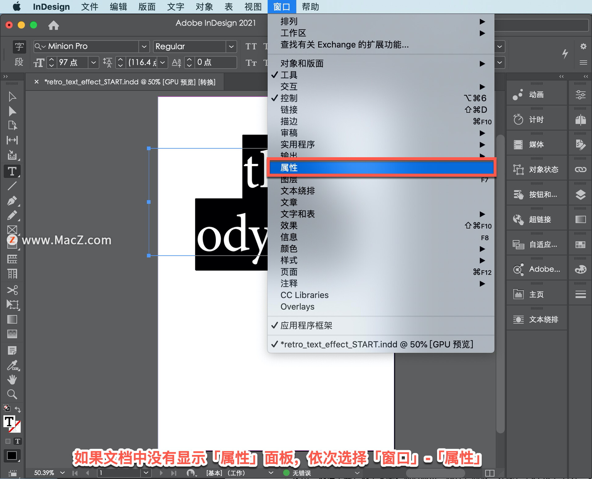592x479 pixels.
Task: Open the [基本] (工作) preflight profile dropdown
Action: pyautogui.click(x=271, y=473)
